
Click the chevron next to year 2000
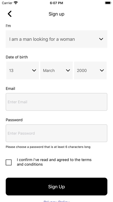pyautogui.click(x=102, y=70)
